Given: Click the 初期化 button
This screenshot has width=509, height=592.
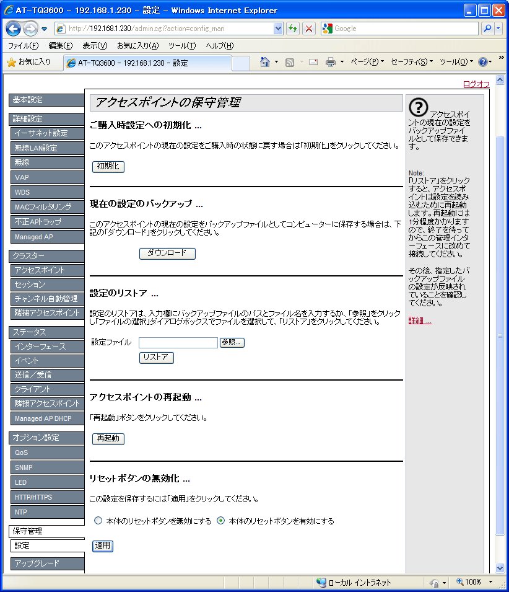Looking at the screenshot, I should point(108,167).
